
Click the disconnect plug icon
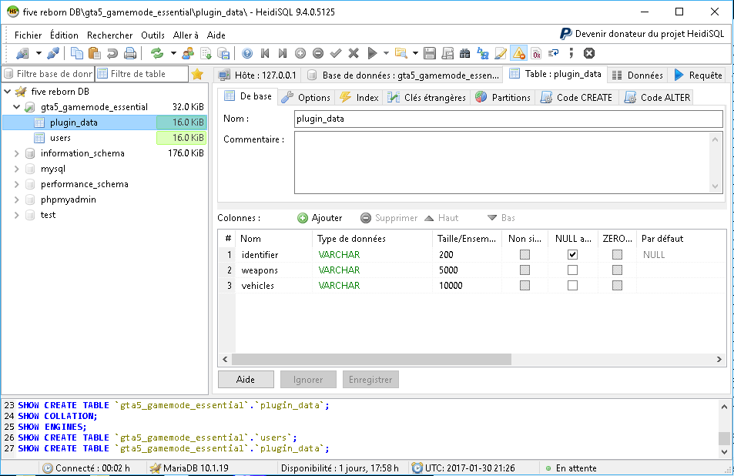[53, 53]
